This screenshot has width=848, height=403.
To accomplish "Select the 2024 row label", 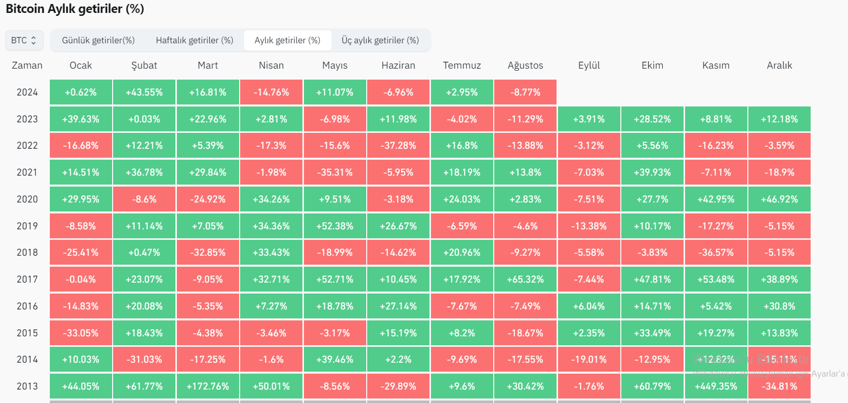I will 27,93.
